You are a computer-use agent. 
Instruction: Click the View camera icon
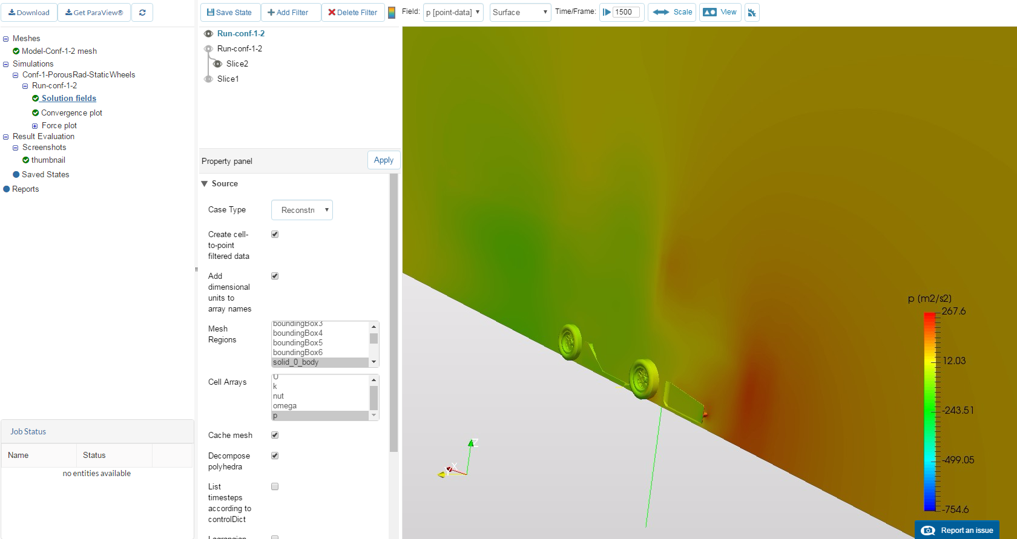coord(709,12)
